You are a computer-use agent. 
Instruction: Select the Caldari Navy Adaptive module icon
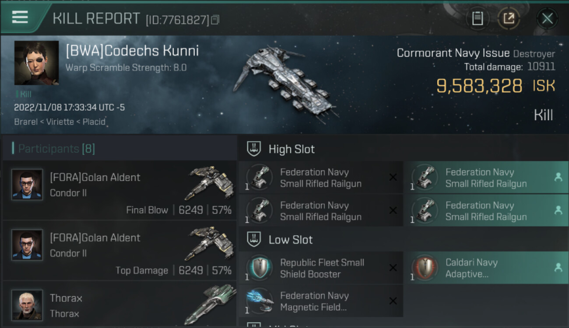[x=425, y=268]
